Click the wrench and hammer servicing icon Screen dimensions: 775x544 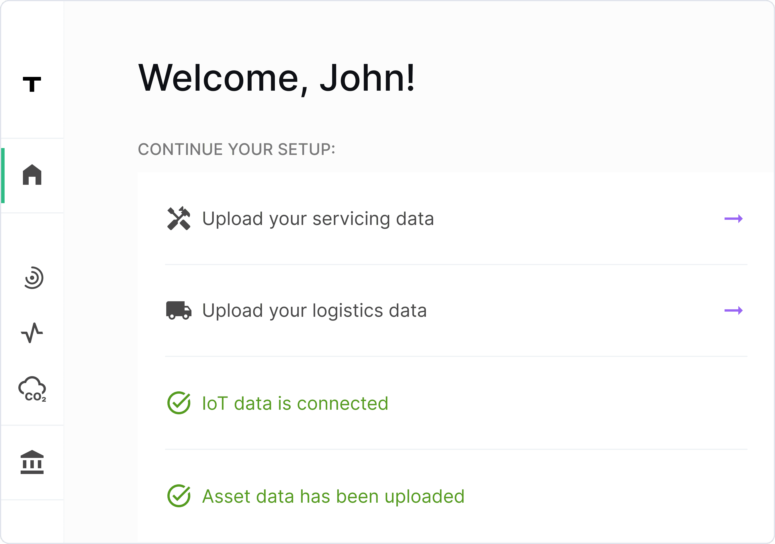point(179,218)
